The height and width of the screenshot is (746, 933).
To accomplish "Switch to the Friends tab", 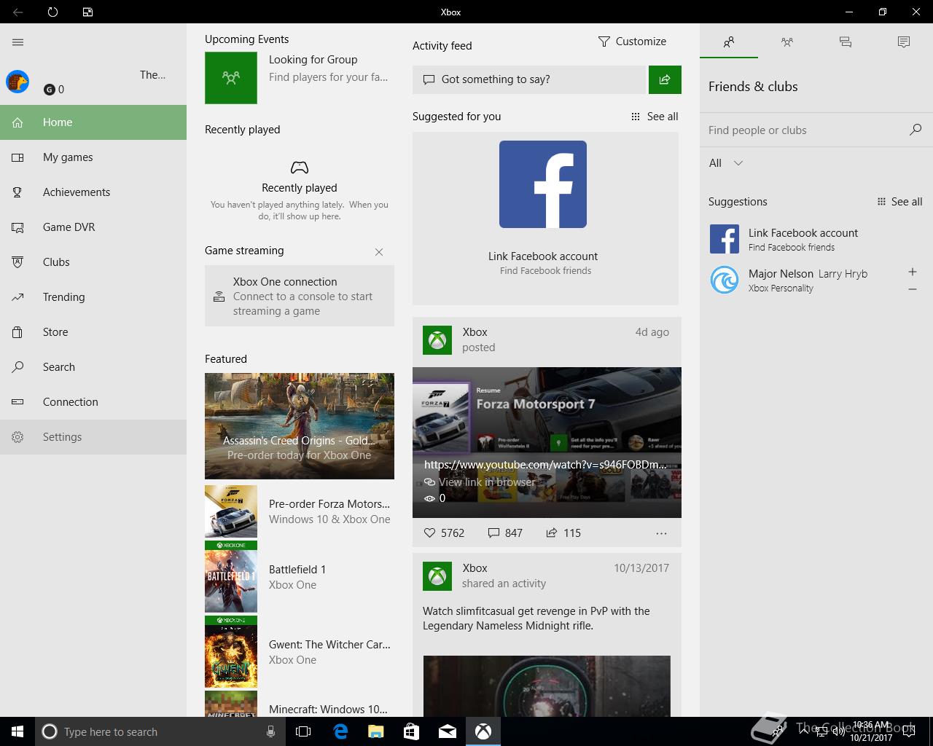I will tap(729, 42).
